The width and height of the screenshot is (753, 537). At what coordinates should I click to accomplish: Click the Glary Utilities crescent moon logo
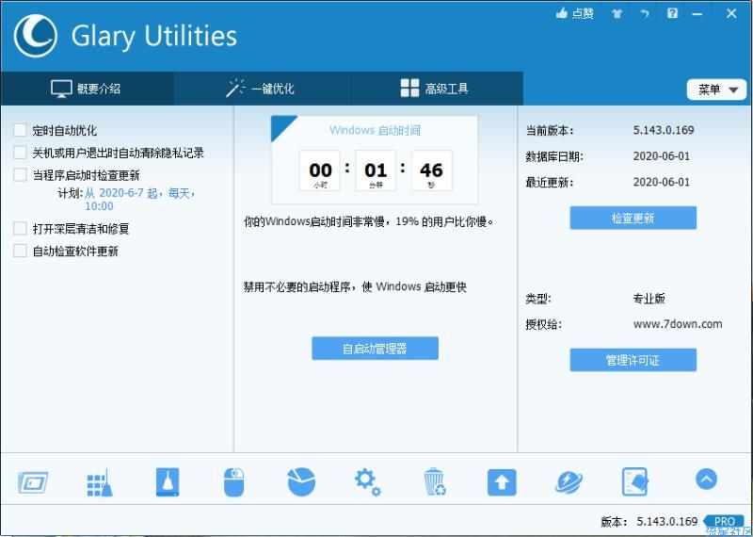(36, 36)
